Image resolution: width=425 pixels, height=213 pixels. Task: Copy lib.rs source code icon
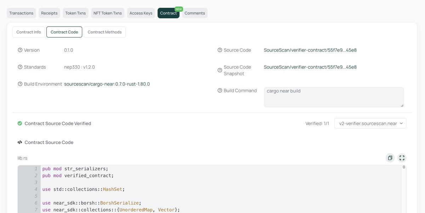(x=390, y=158)
